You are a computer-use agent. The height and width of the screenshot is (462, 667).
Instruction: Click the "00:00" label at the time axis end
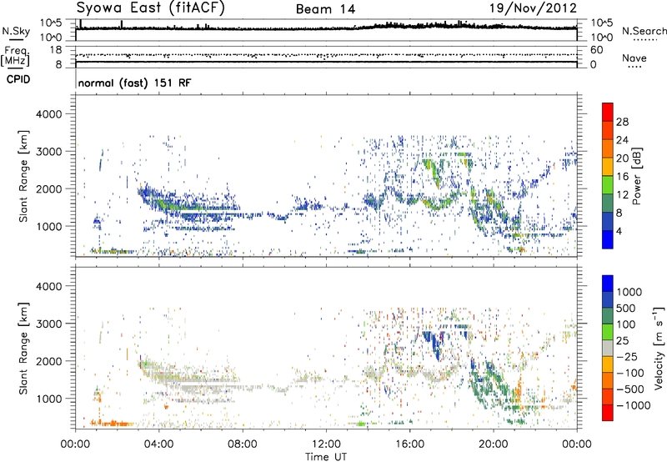(x=577, y=444)
